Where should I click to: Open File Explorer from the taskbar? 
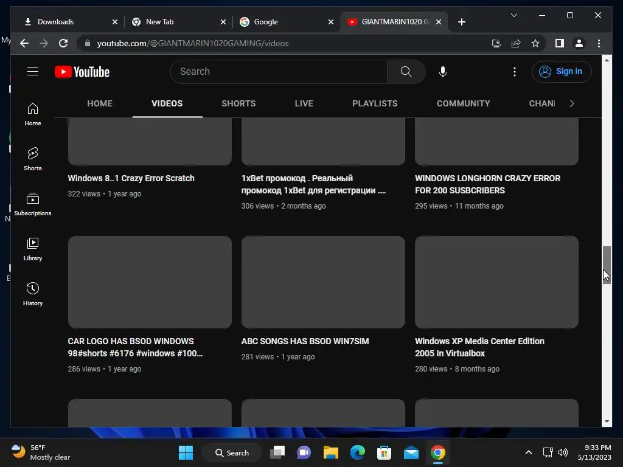[330, 452]
